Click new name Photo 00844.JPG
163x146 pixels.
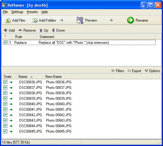click(x=59, y=126)
